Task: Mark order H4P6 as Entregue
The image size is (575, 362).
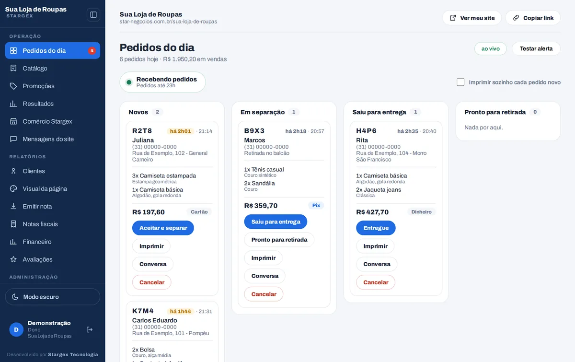Action: (376, 228)
